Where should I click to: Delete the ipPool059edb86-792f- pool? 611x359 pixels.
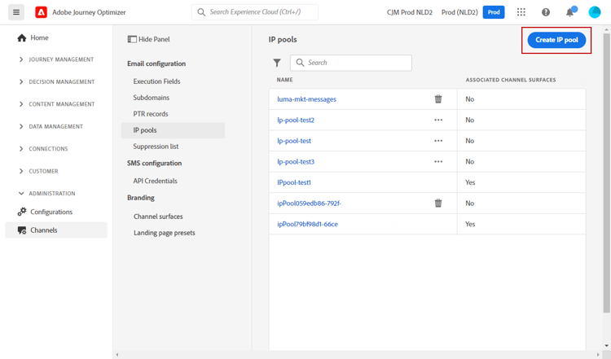point(438,204)
